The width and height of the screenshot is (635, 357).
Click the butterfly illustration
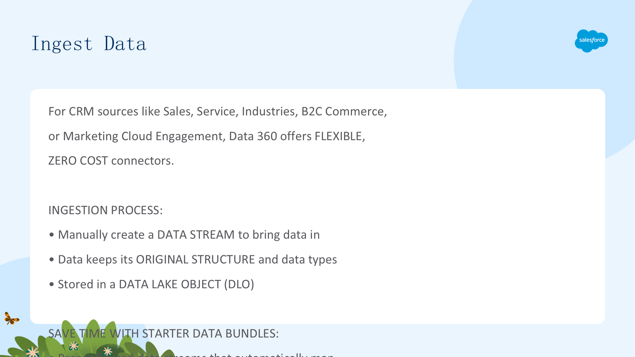(x=12, y=318)
